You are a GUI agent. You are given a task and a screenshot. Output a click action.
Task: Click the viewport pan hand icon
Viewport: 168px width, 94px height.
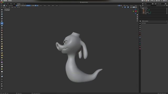point(137,17)
